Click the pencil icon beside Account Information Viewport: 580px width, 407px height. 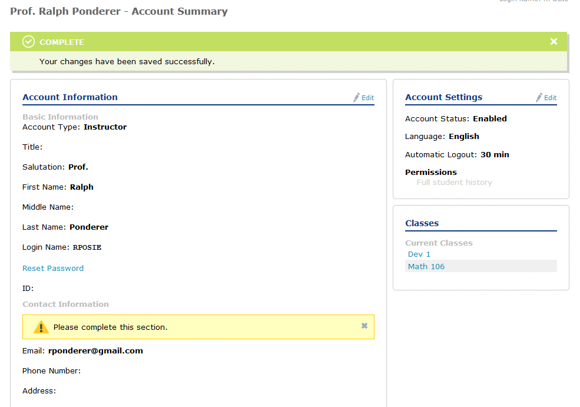click(x=357, y=98)
